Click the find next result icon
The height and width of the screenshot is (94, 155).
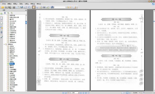pyautogui.click(x=71, y=7)
